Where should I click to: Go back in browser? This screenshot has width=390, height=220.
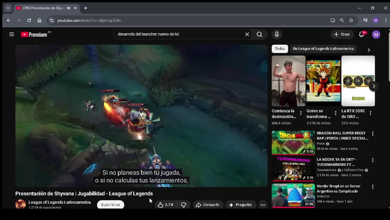(9, 20)
